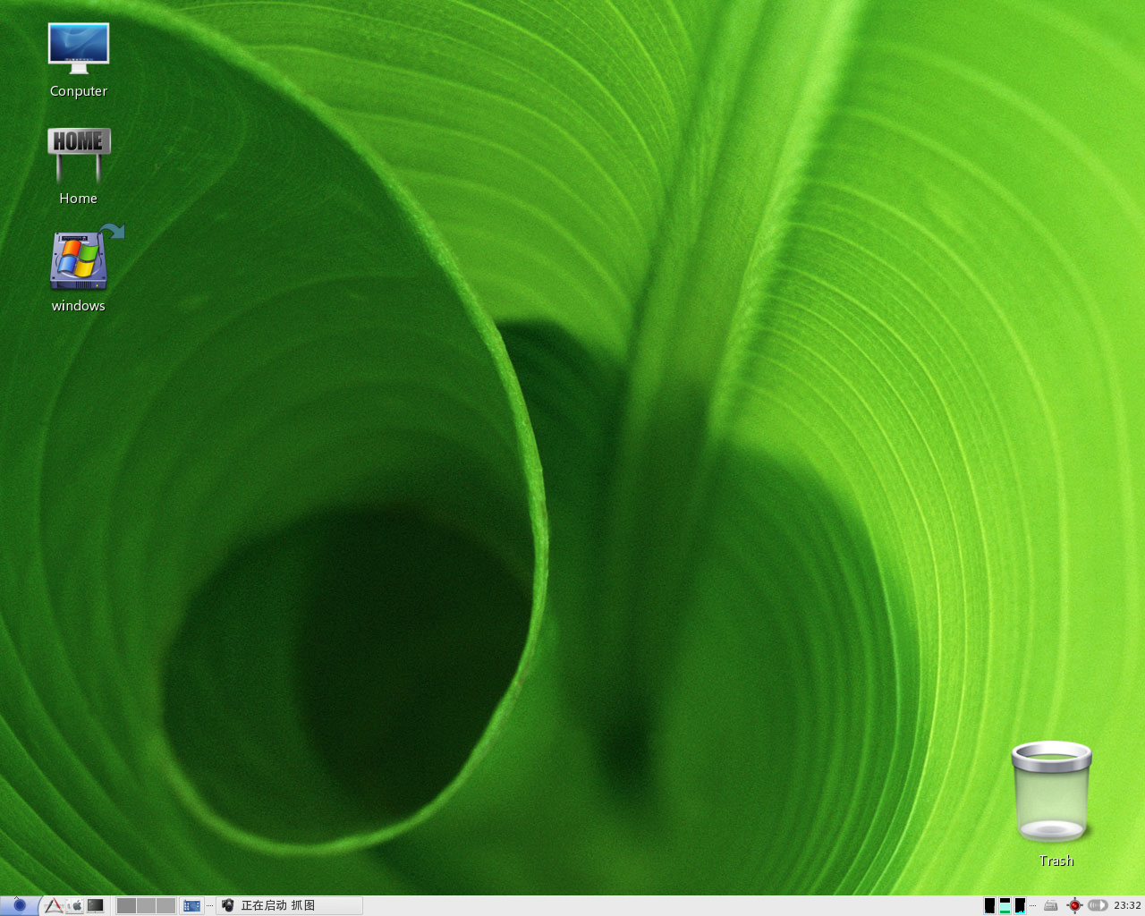Click the red target tray icon

coord(1074,905)
